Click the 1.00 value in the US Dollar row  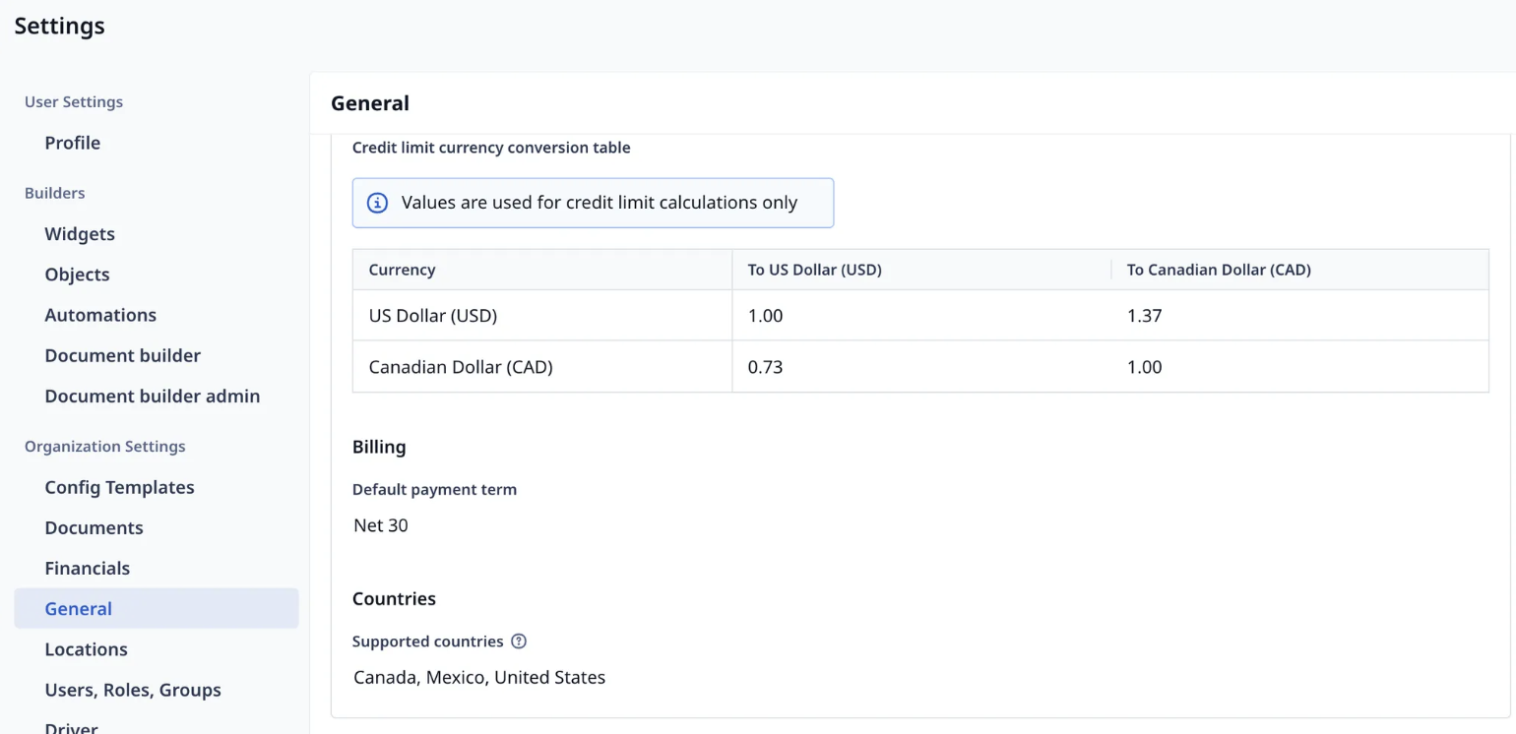tap(766, 316)
